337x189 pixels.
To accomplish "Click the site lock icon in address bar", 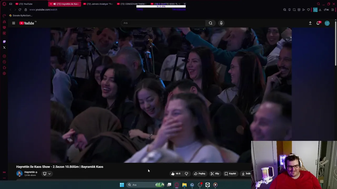I will (x=26, y=10).
